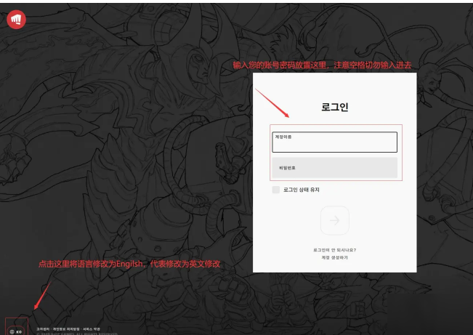473x335 pixels.
Task: Click the red arrow pointing at language selector
Action: click(x=41, y=295)
